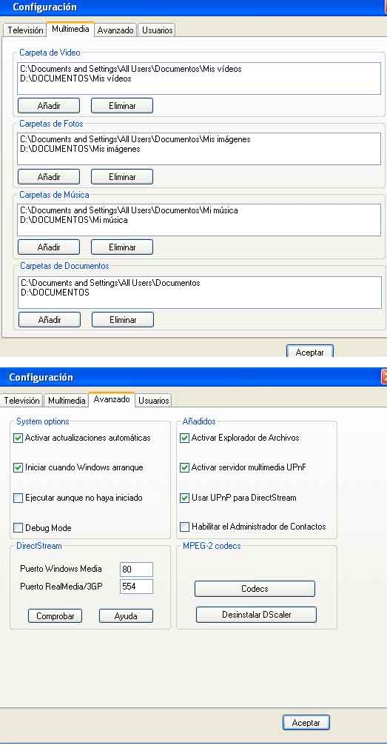Switch to Televisión tab in upper window
This screenshot has width=387, height=751.
(25, 30)
